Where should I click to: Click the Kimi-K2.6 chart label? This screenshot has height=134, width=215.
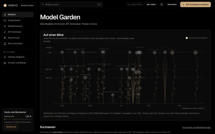(132, 64)
